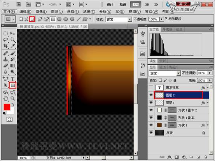
Task: Expand effects of 图层 1
Action: pyautogui.click(x=208, y=102)
